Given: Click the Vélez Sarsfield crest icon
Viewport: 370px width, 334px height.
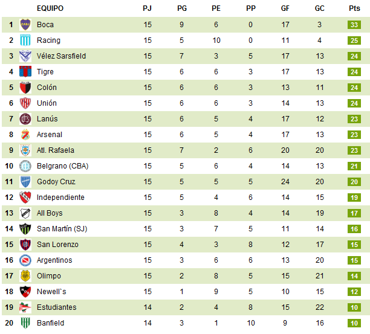Looking at the screenshot, I should [25, 56].
